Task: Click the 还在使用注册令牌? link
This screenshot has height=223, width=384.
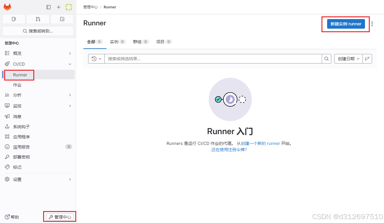Action: point(229,150)
